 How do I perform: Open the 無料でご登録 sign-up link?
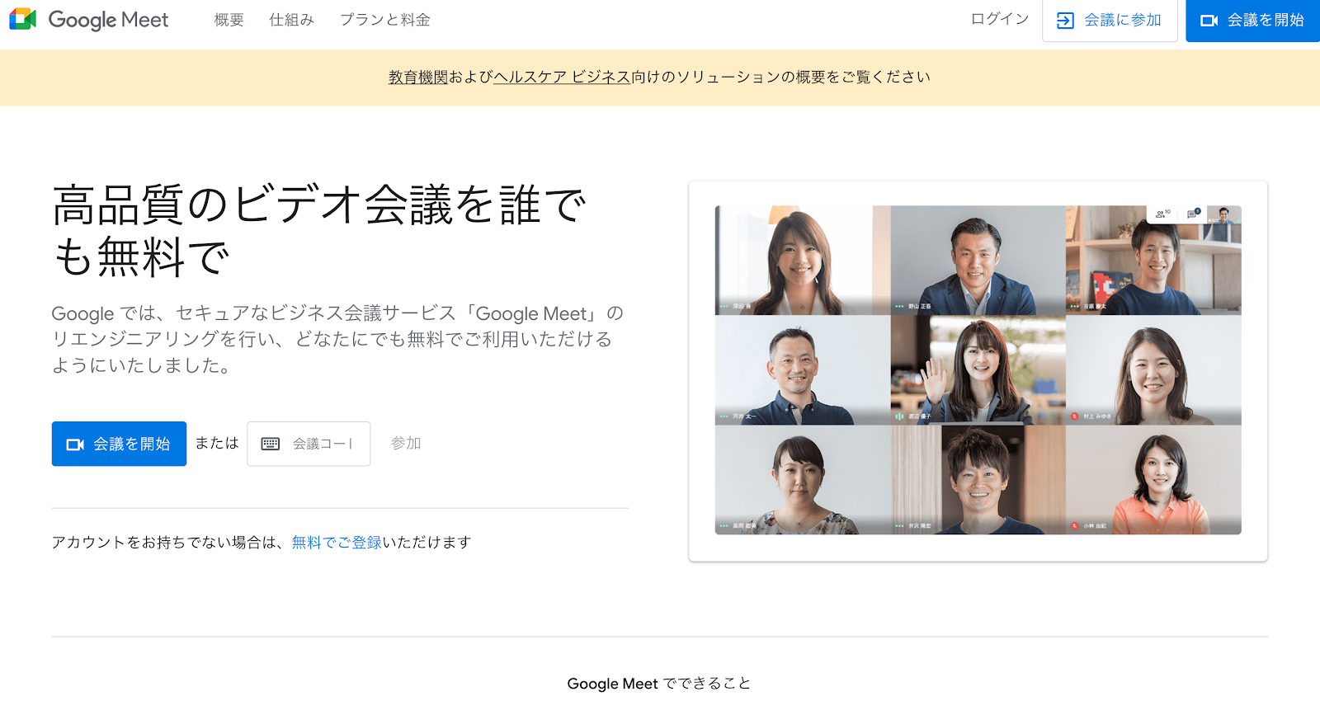[337, 542]
